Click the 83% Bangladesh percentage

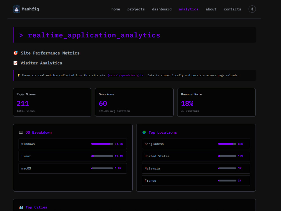pyautogui.click(x=241, y=144)
